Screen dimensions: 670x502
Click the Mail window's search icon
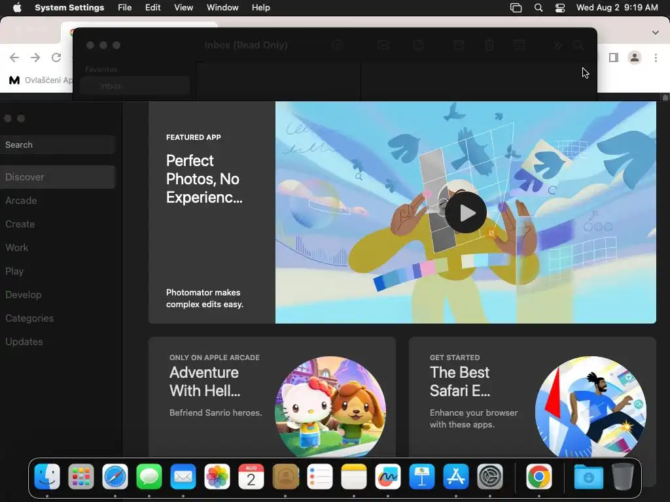(578, 45)
